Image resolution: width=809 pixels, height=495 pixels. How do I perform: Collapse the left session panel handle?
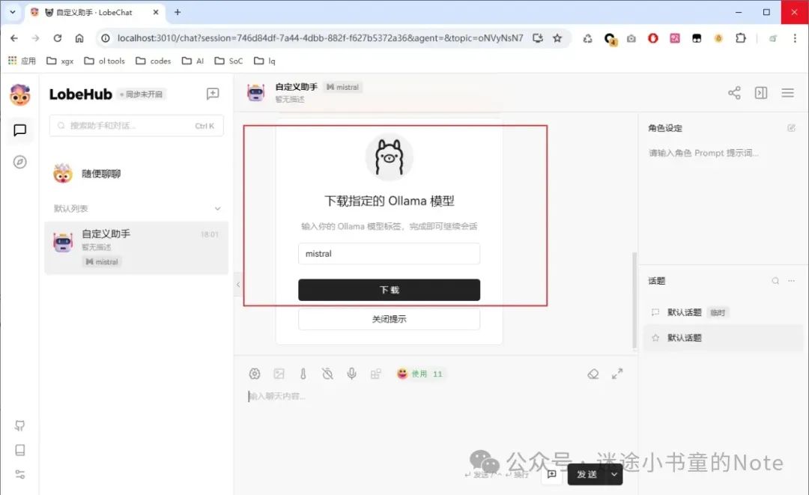(x=238, y=284)
